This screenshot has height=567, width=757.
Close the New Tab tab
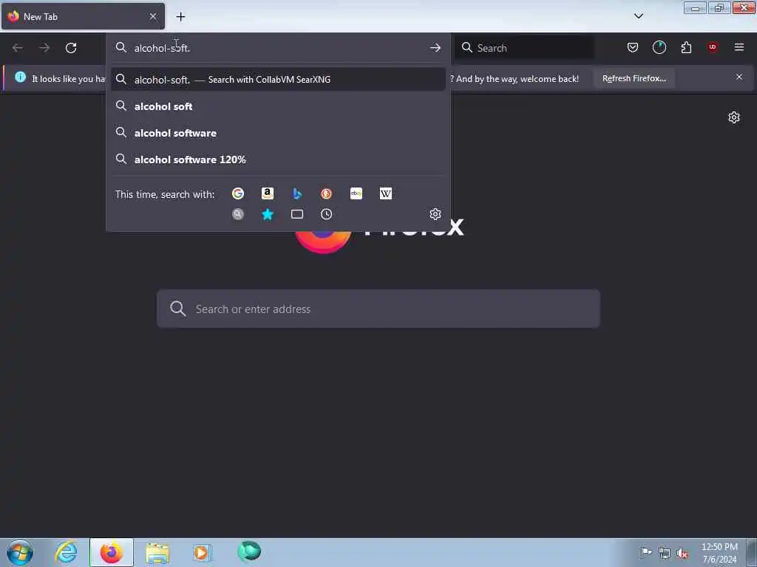point(153,16)
